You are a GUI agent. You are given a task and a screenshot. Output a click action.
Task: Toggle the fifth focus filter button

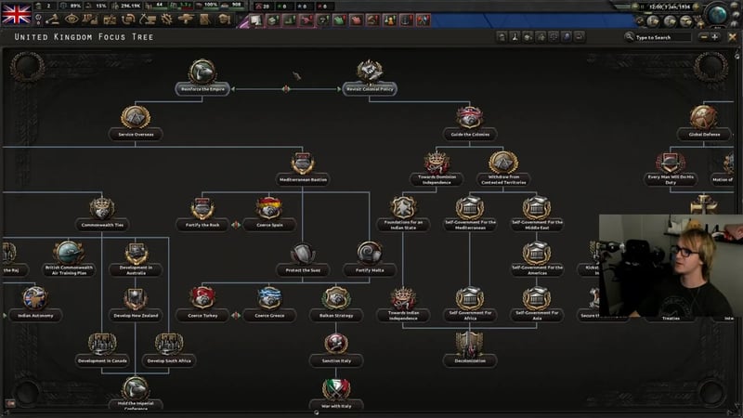click(x=553, y=37)
